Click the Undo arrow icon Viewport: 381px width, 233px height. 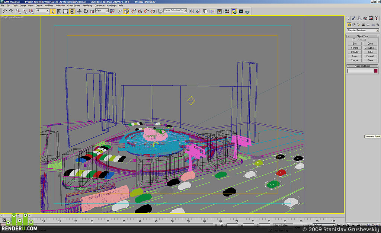4,11
